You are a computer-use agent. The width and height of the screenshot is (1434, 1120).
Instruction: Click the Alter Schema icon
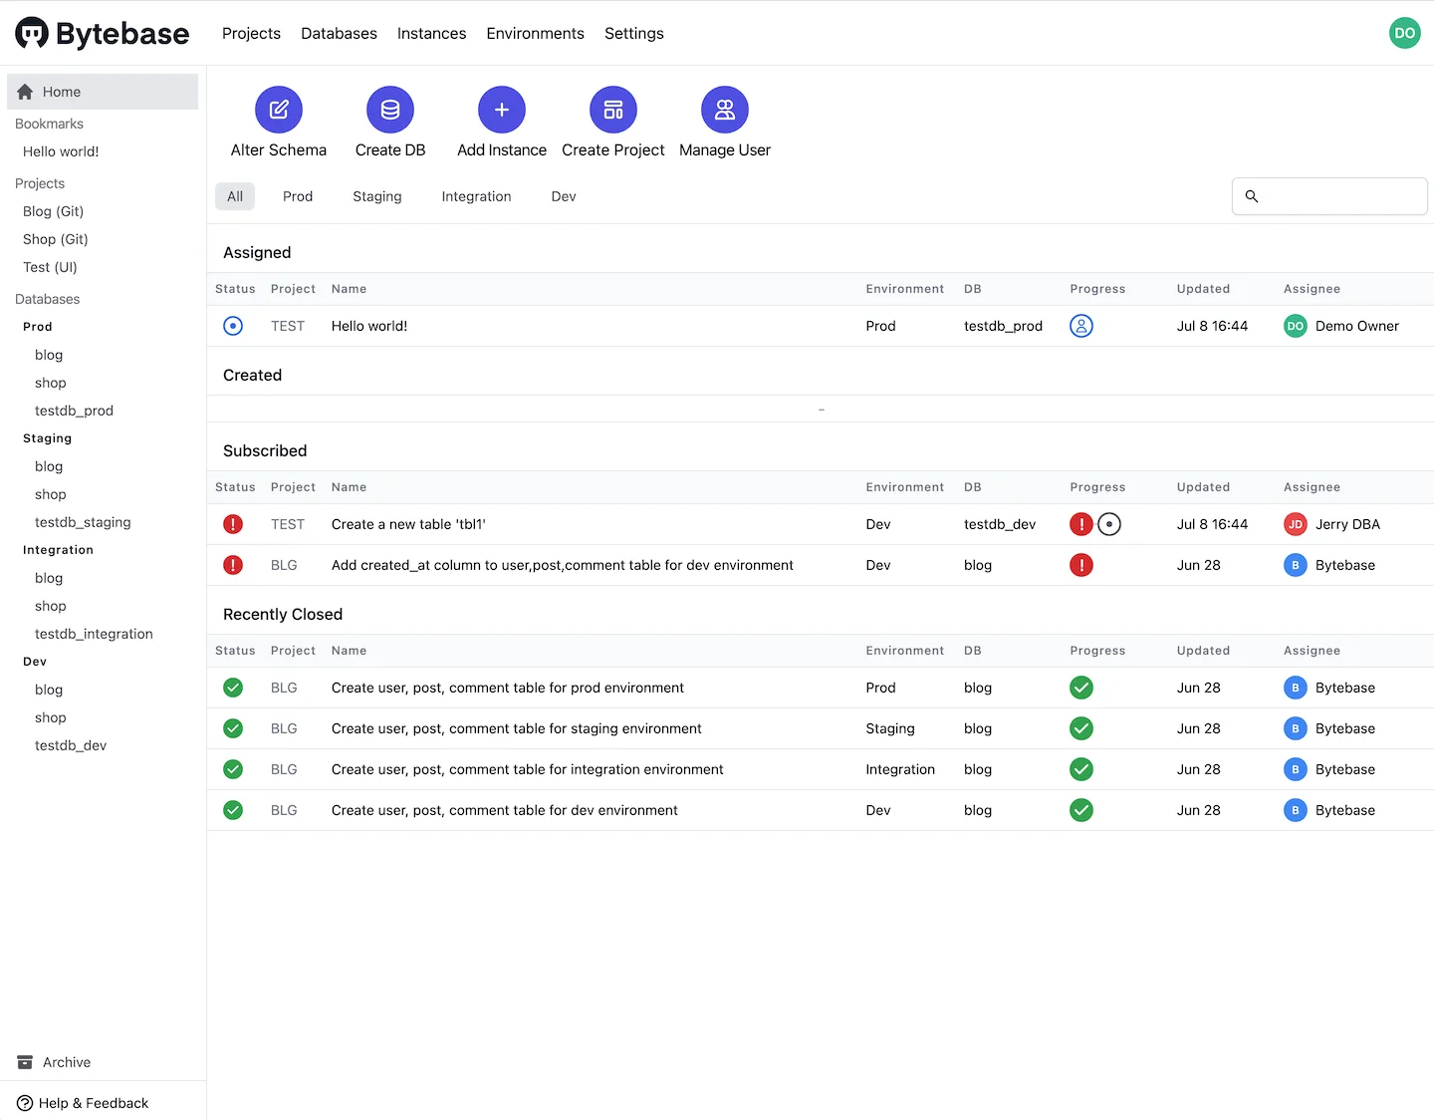(x=279, y=110)
